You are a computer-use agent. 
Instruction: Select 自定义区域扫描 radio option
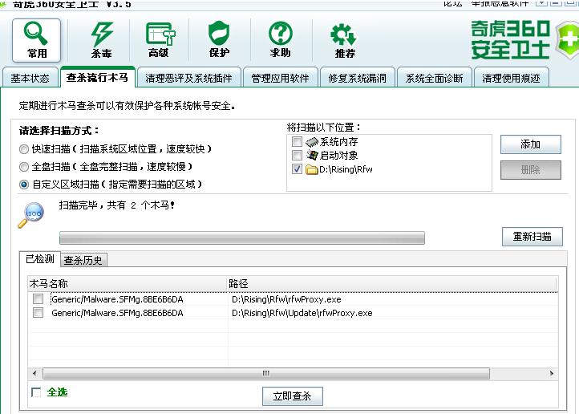pos(24,185)
